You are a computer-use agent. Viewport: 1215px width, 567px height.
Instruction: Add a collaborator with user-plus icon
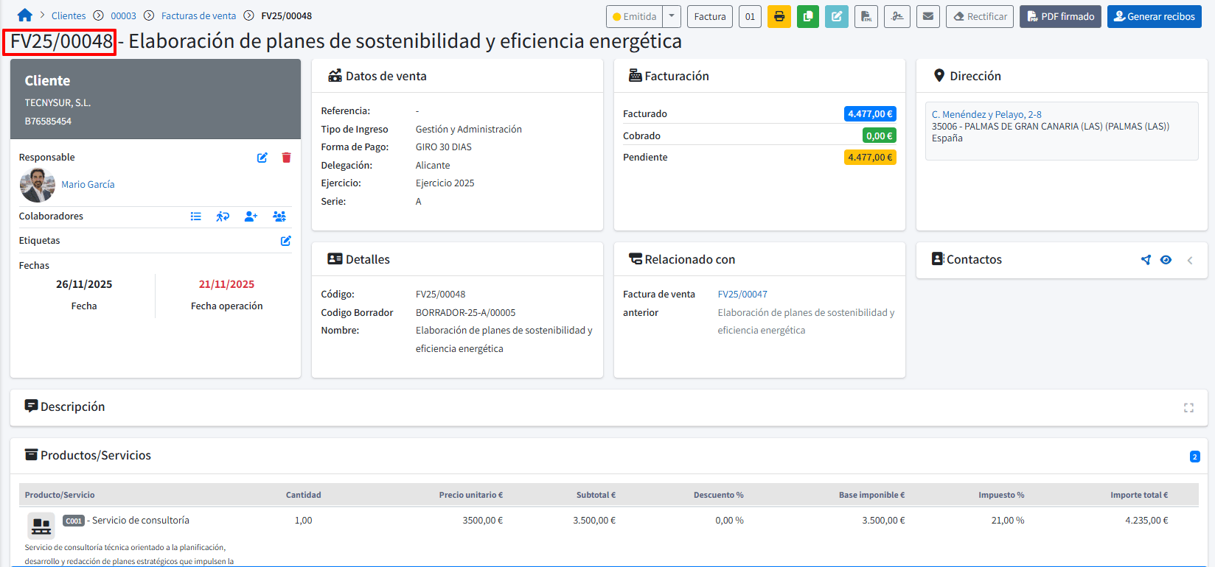251,216
